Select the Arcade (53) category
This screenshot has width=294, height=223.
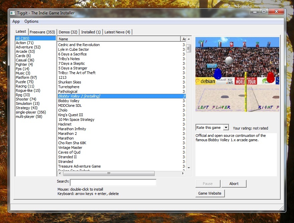(35, 51)
